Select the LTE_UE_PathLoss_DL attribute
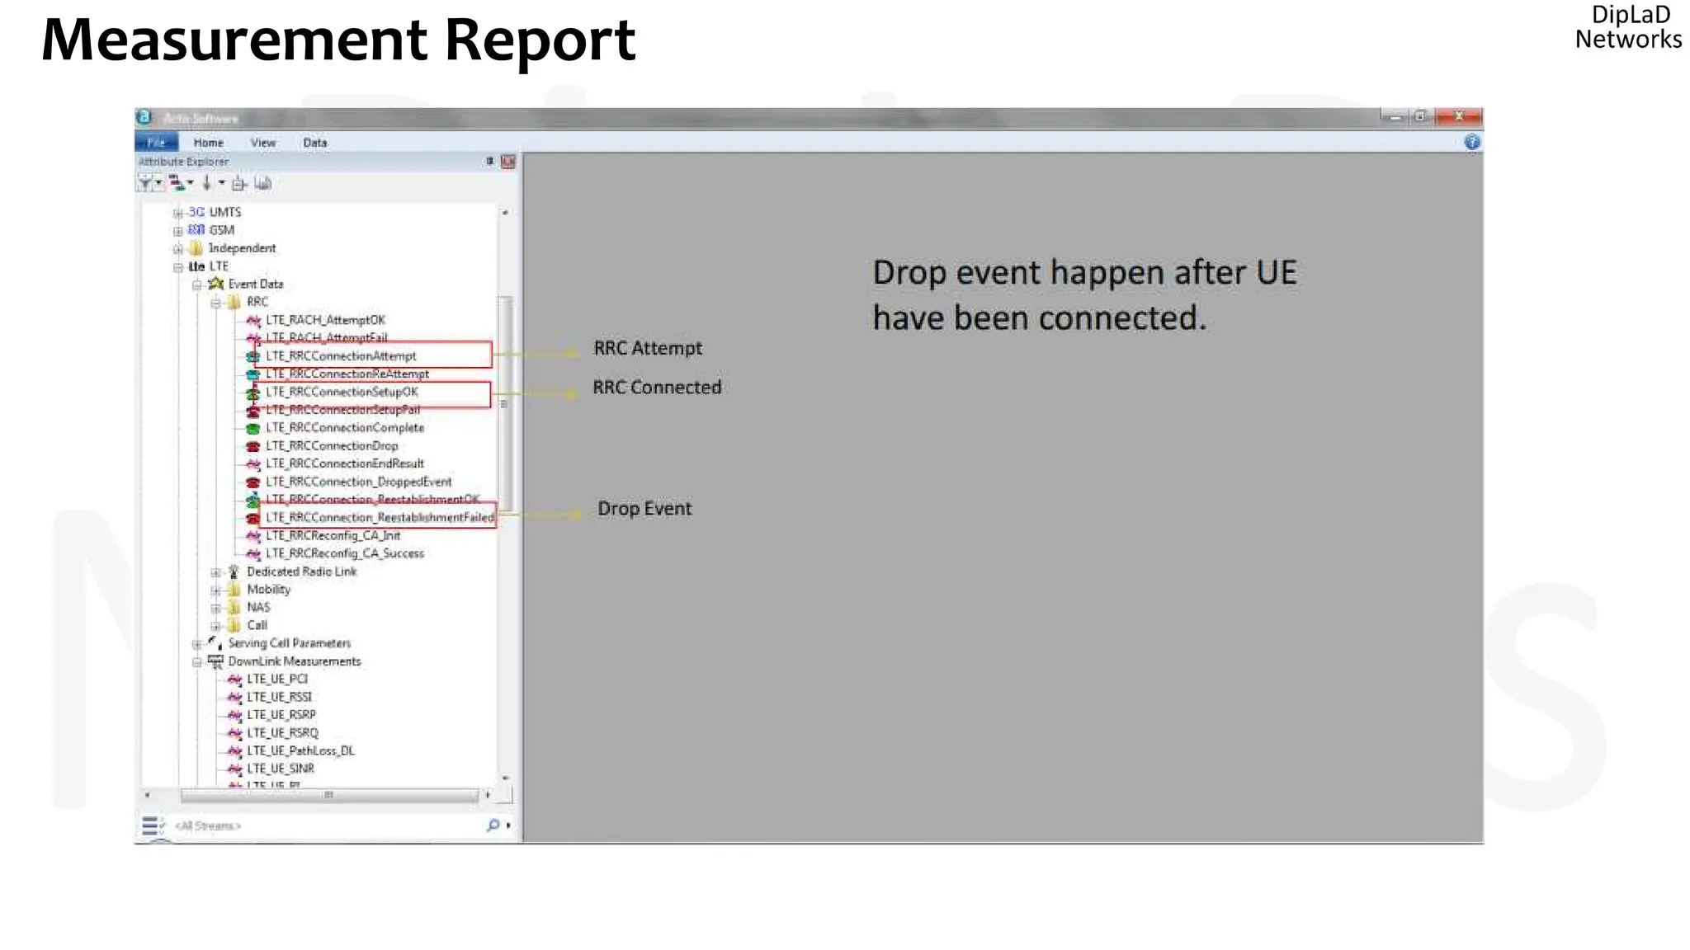 pos(300,751)
